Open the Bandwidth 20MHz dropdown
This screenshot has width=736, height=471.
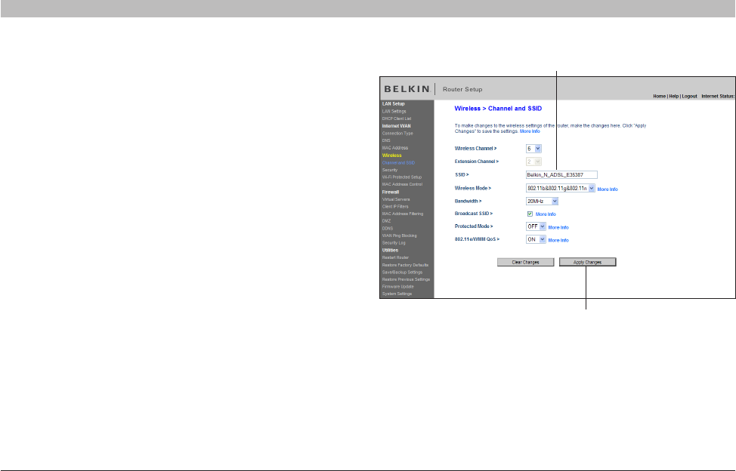click(x=542, y=201)
